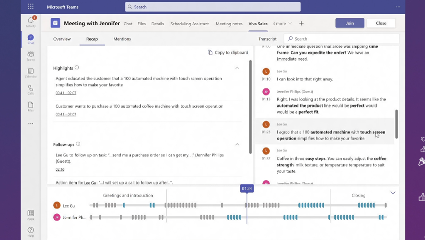Open the Calls sidebar icon
The image size is (425, 240).
(31, 90)
